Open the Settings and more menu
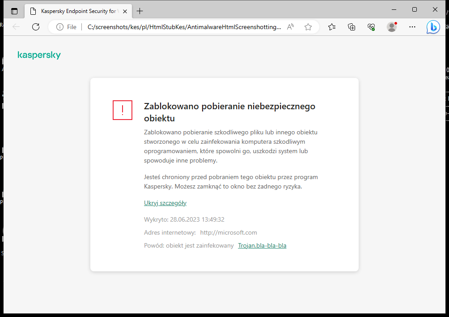This screenshot has height=317, width=449. click(x=412, y=27)
